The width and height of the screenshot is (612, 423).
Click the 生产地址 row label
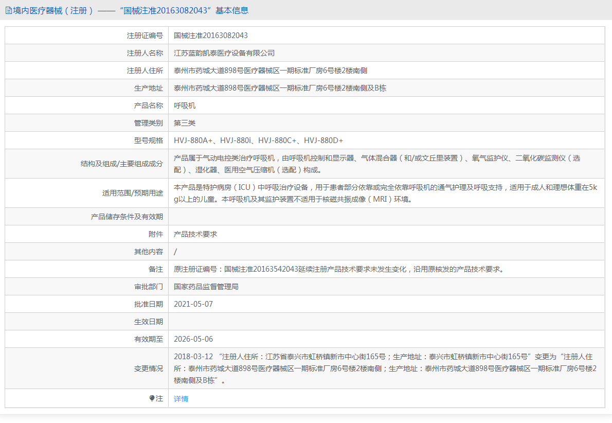[148, 88]
